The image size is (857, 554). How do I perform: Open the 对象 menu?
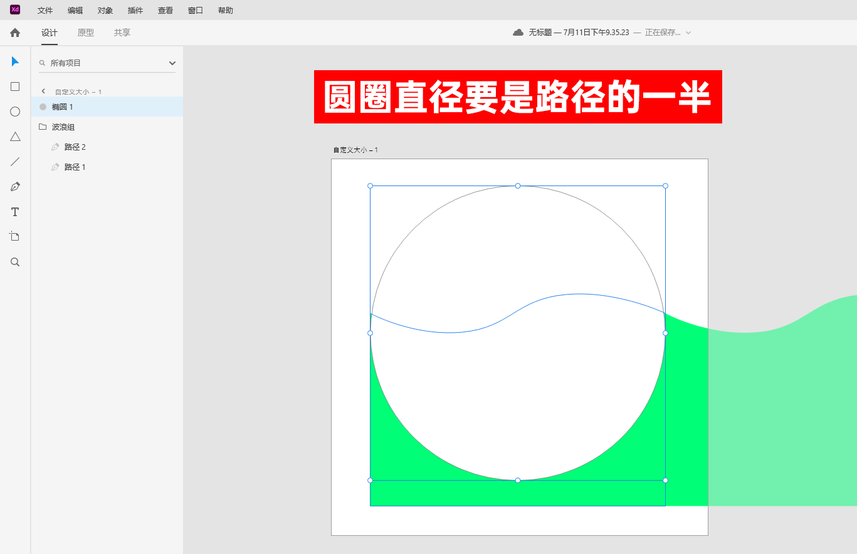105,10
